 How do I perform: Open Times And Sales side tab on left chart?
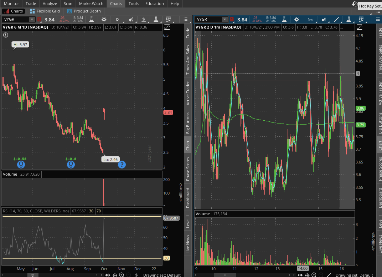(x=188, y=60)
